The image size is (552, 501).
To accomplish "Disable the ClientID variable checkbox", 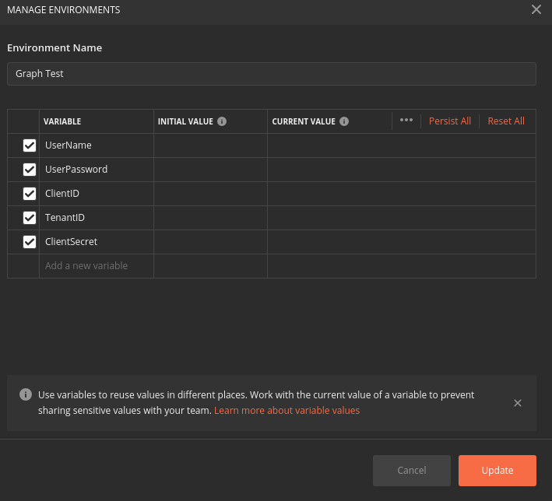I will 30,194.
